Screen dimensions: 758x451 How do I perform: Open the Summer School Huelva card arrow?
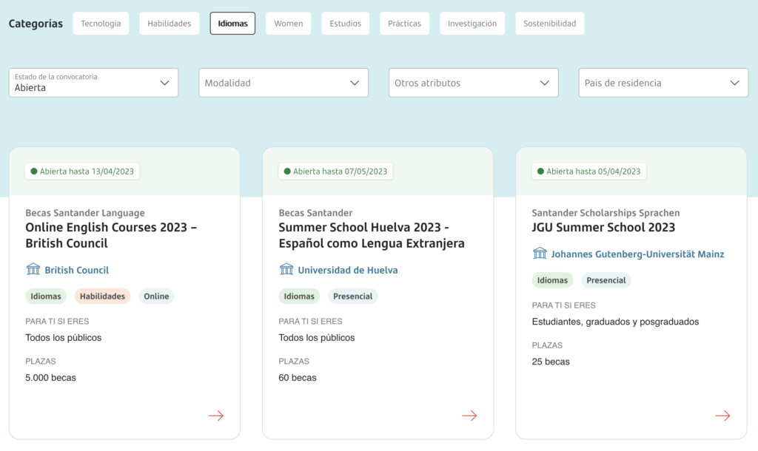[469, 416]
